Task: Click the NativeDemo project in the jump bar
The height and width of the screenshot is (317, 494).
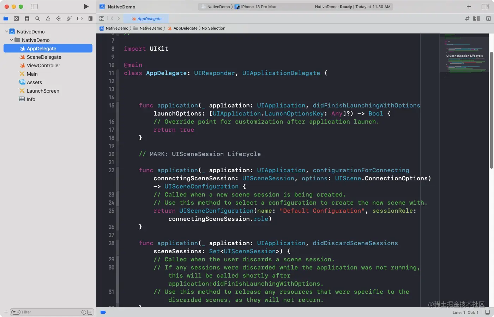Action: click(114, 28)
